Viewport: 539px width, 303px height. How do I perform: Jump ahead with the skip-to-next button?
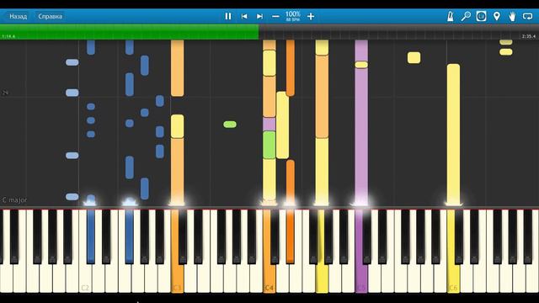[x=259, y=16]
